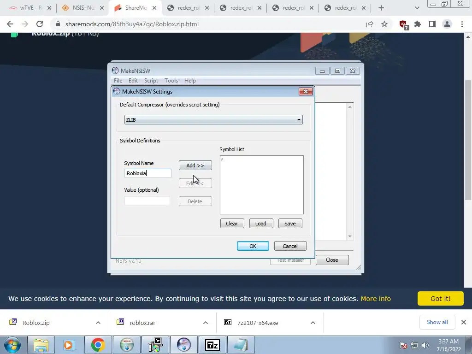This screenshot has width=472, height=354.
Task: Open the notepad taskbar icon
Action: [241, 345]
